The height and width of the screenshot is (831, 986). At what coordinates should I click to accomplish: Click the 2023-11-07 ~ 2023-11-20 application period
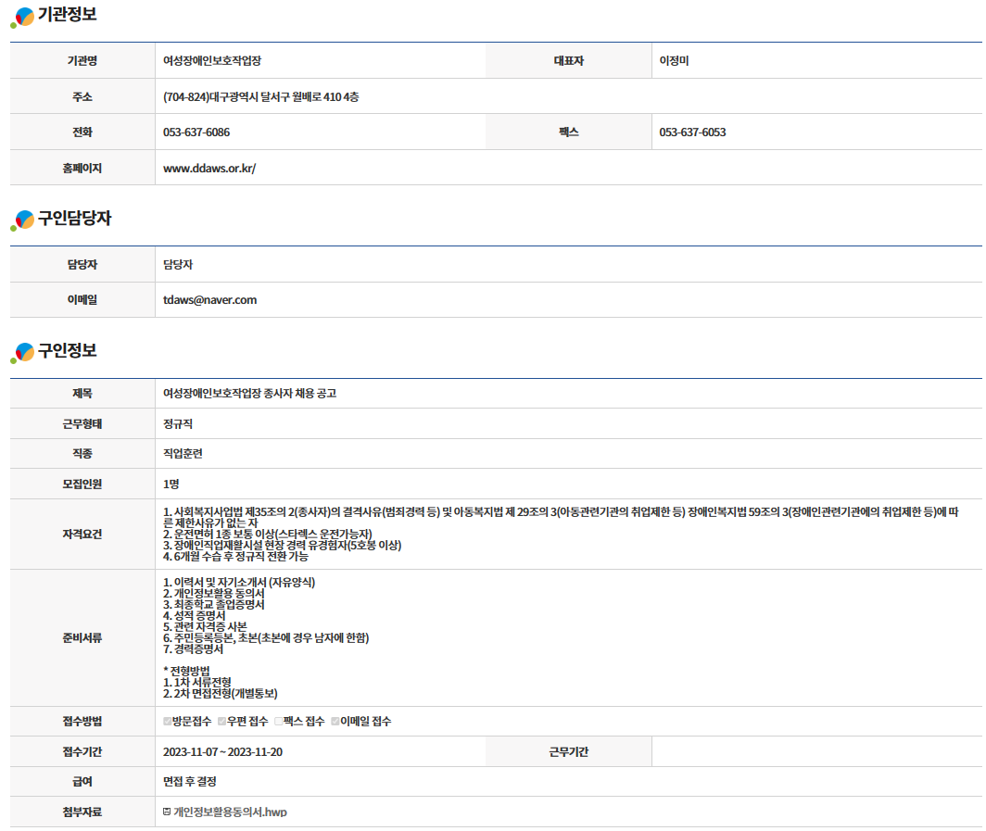click(222, 752)
